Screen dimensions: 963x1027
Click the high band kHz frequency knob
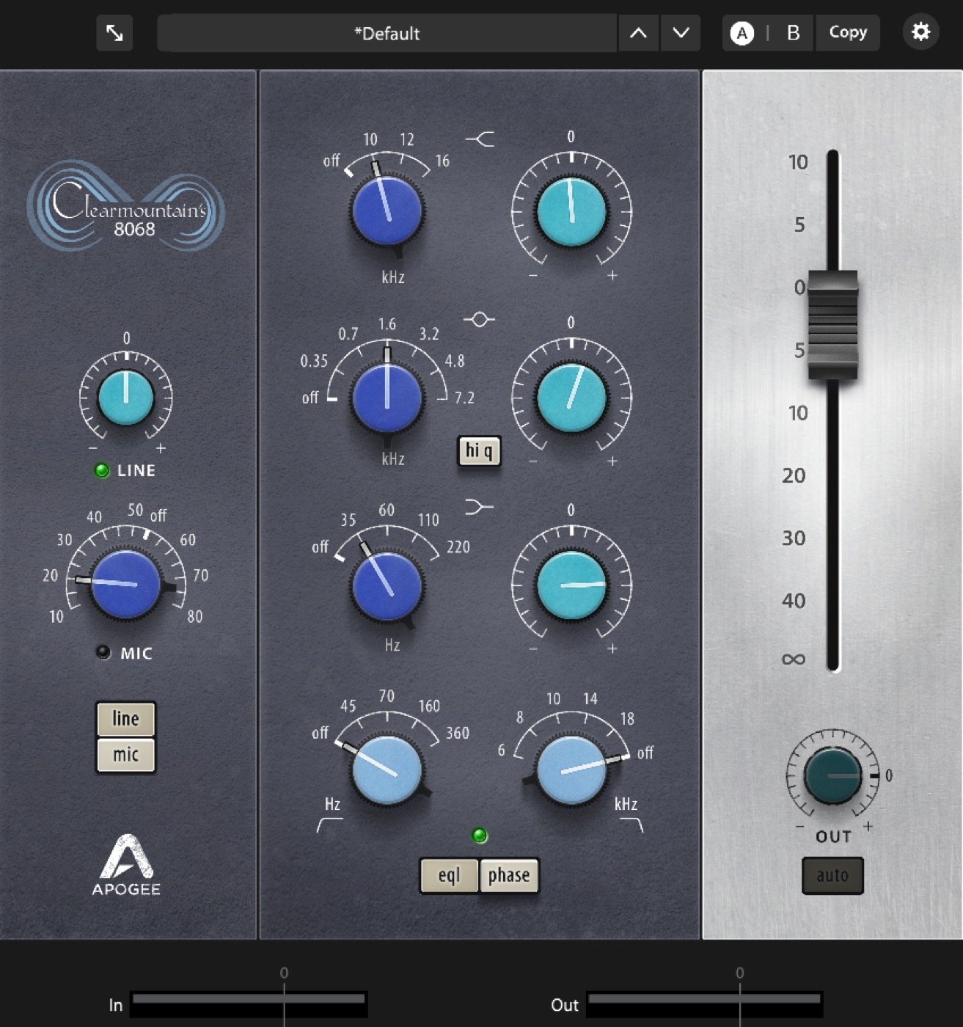pos(387,211)
